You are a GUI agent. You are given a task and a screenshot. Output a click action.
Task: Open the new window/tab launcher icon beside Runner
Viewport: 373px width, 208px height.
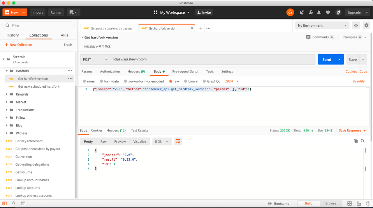pos(73,12)
